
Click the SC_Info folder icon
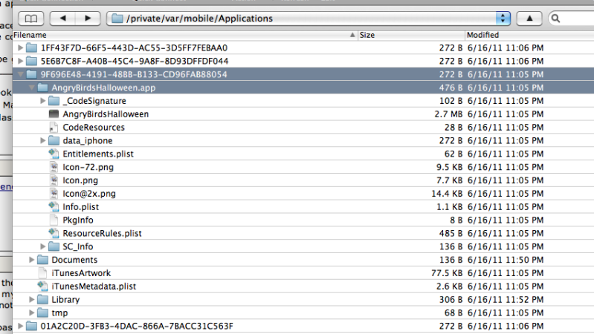tap(54, 246)
